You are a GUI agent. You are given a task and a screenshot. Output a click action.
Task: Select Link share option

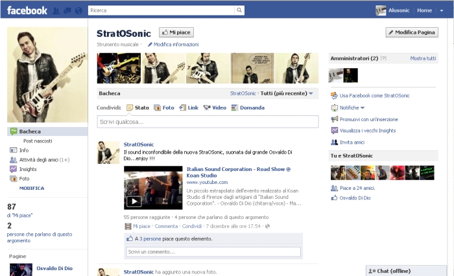[x=189, y=108]
